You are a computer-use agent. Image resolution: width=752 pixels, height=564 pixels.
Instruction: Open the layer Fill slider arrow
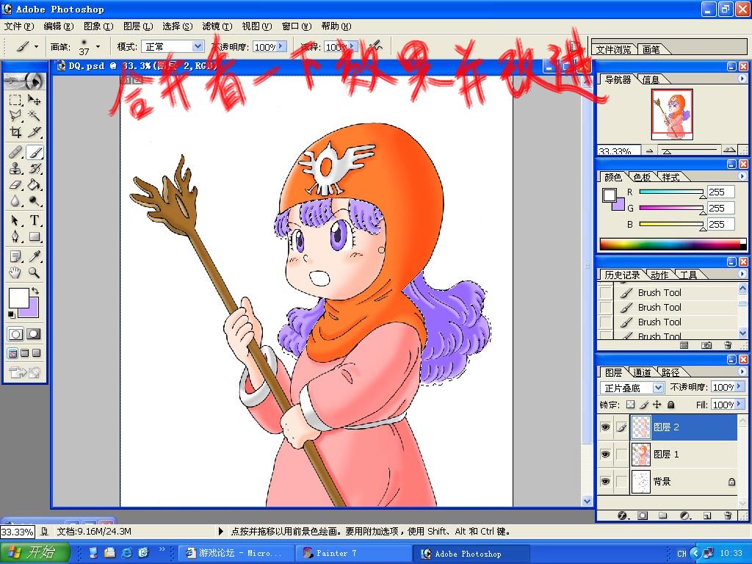pos(740,405)
